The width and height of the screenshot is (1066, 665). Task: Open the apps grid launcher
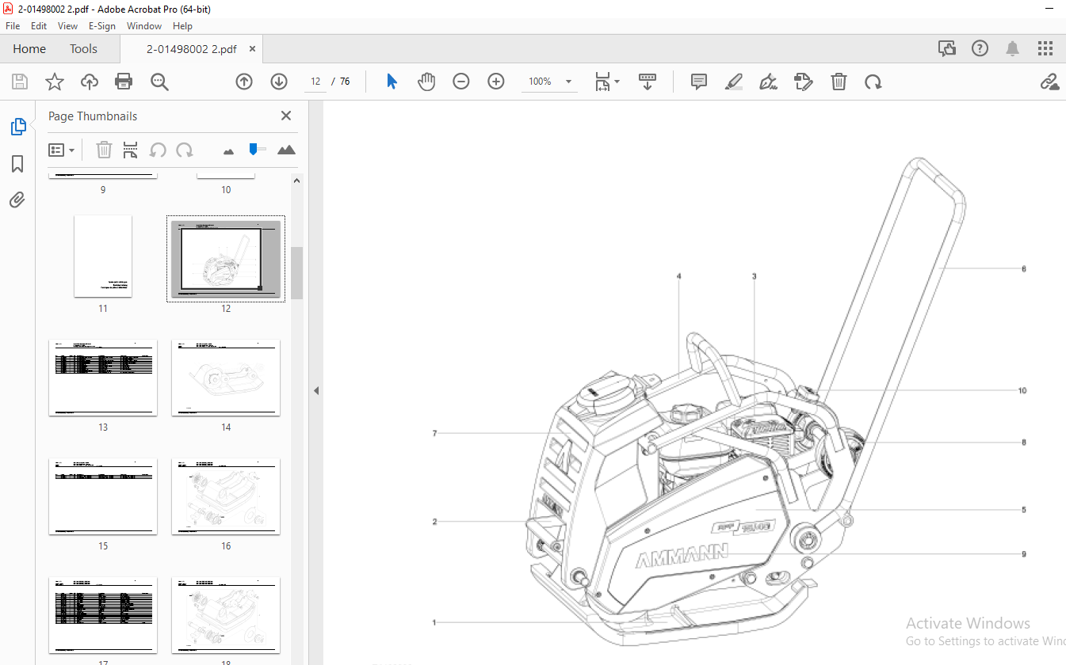coord(1045,49)
